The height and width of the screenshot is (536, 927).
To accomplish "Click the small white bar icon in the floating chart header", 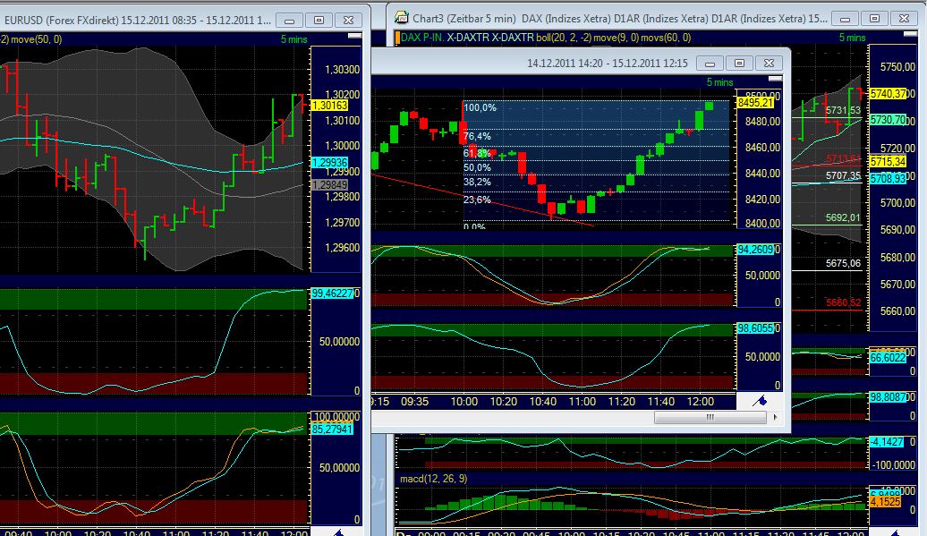I will [775, 79].
